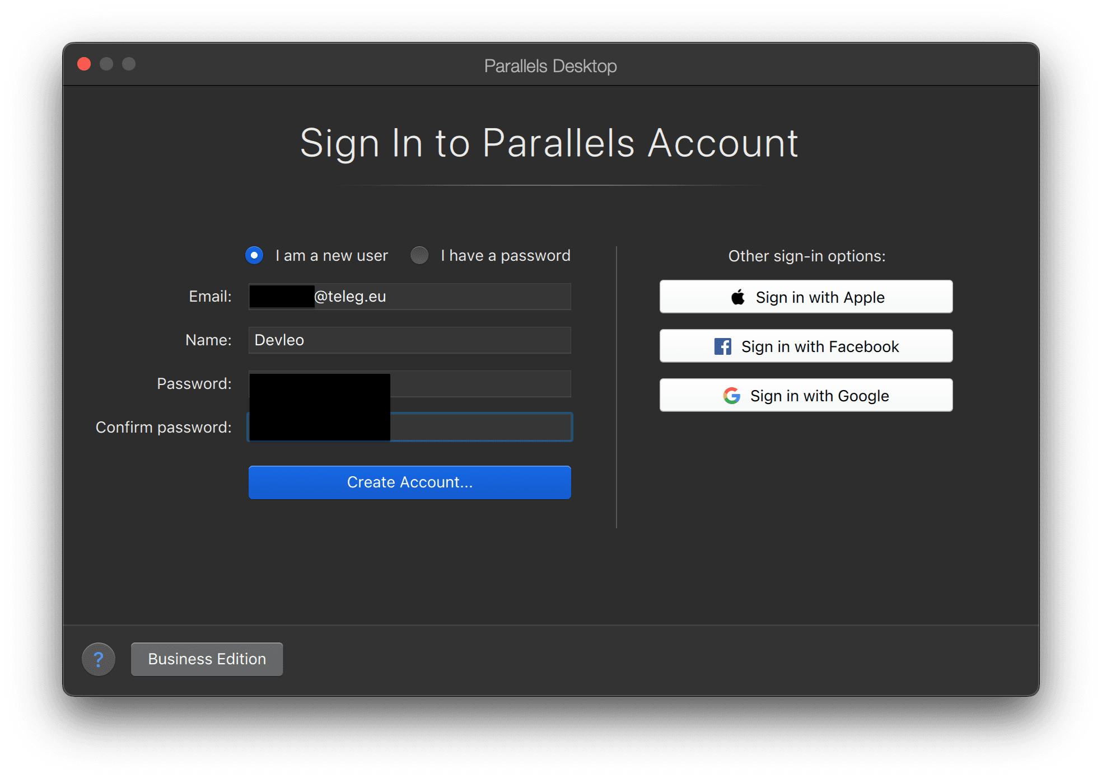The width and height of the screenshot is (1102, 779).
Task: Choose Sign in with Apple
Action: 806,297
